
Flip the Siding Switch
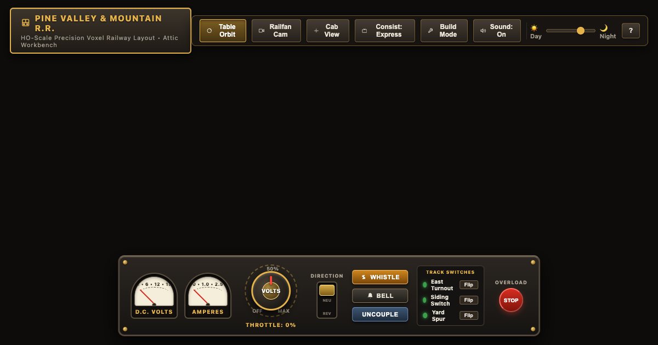pyautogui.click(x=469, y=300)
